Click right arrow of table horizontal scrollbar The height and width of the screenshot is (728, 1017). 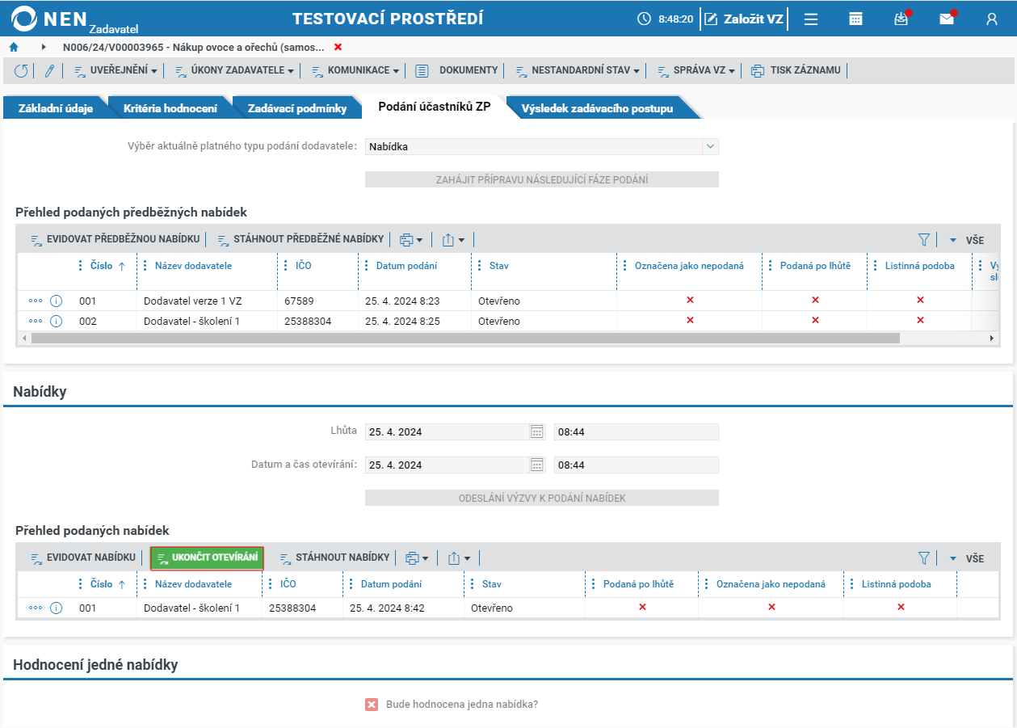pos(992,338)
